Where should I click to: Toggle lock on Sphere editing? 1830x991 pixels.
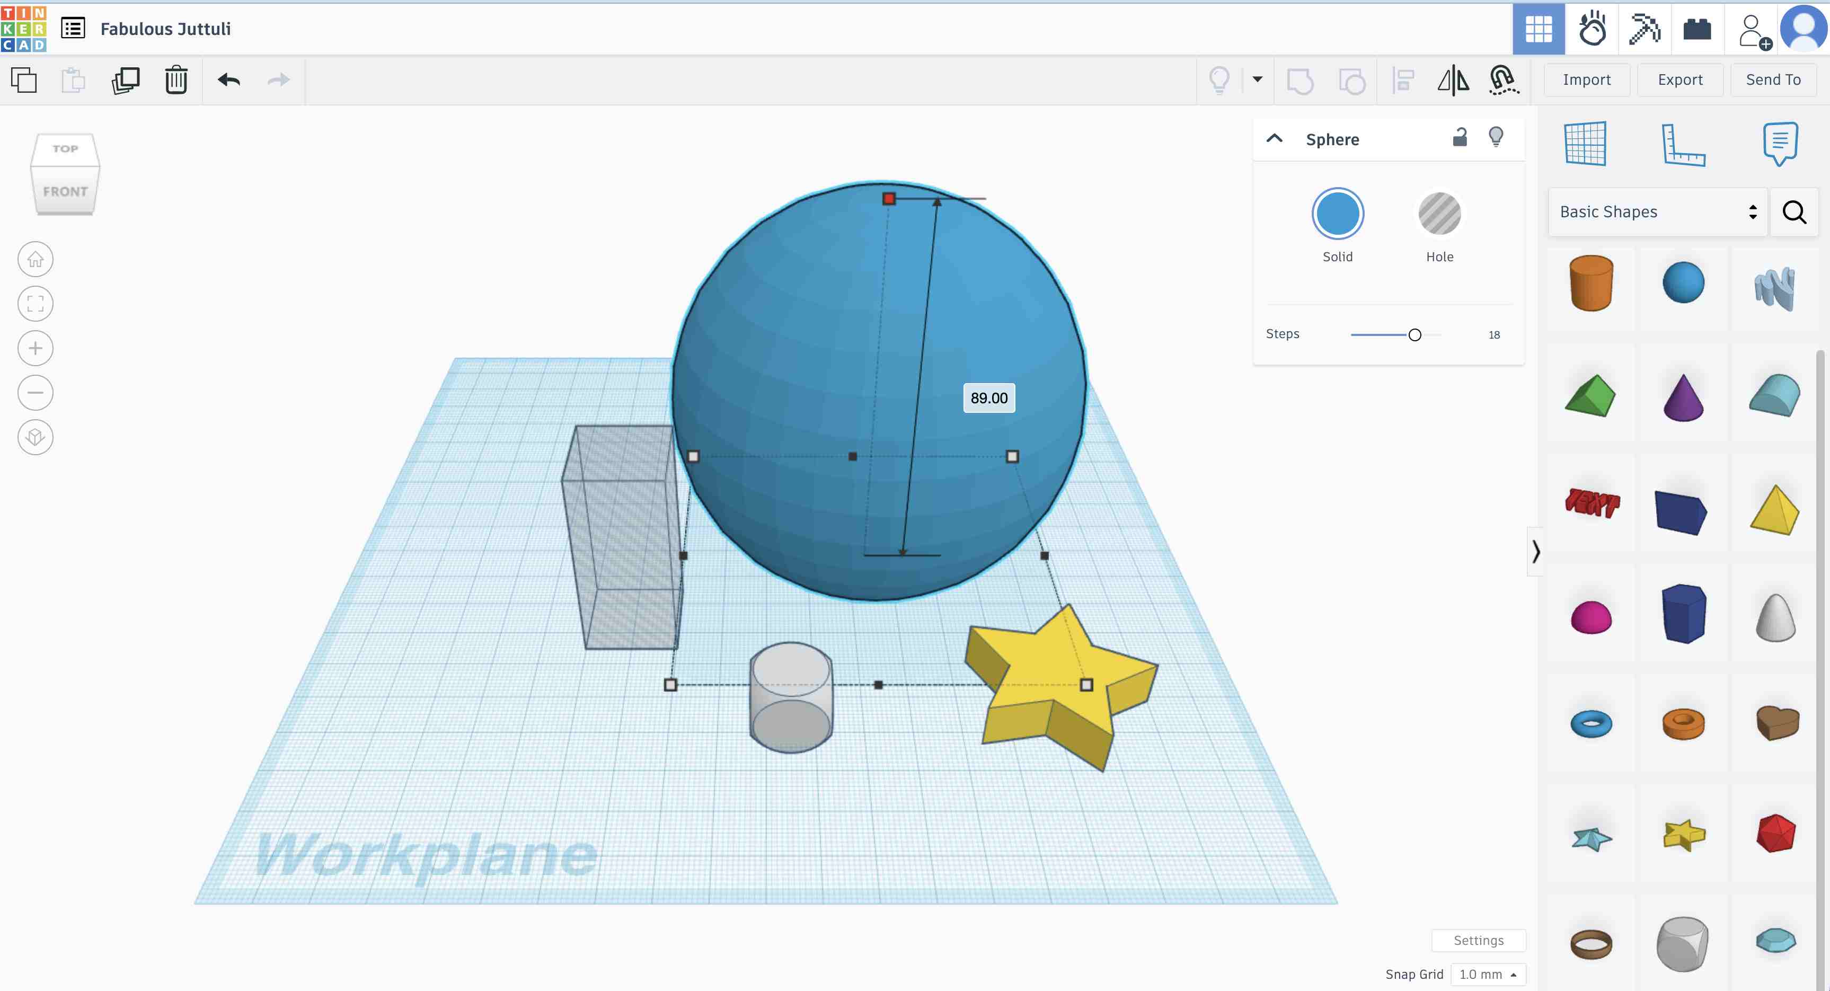(1460, 137)
